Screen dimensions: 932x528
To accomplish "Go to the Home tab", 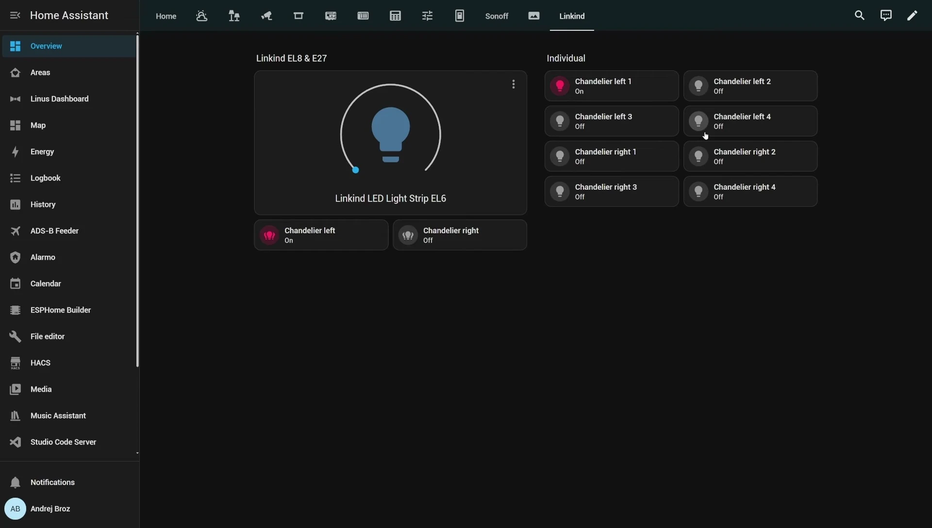I will (x=166, y=16).
